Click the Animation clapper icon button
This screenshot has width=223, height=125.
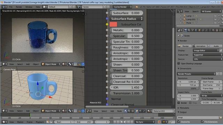(199, 46)
